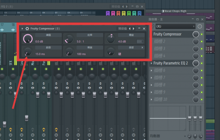Click the Fruity Parametric EQ 2 mix knob

196,63
